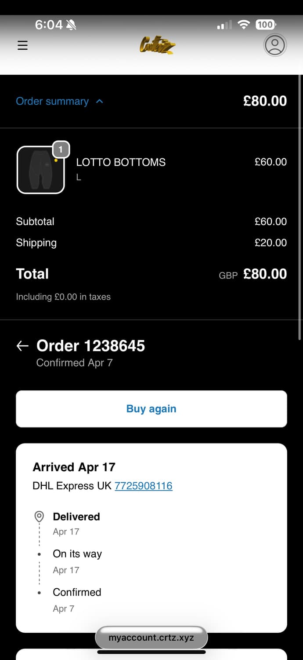Image resolution: width=303 pixels, height=660 pixels.
Task: Tap the order total £80.00 header
Action: coord(265,101)
